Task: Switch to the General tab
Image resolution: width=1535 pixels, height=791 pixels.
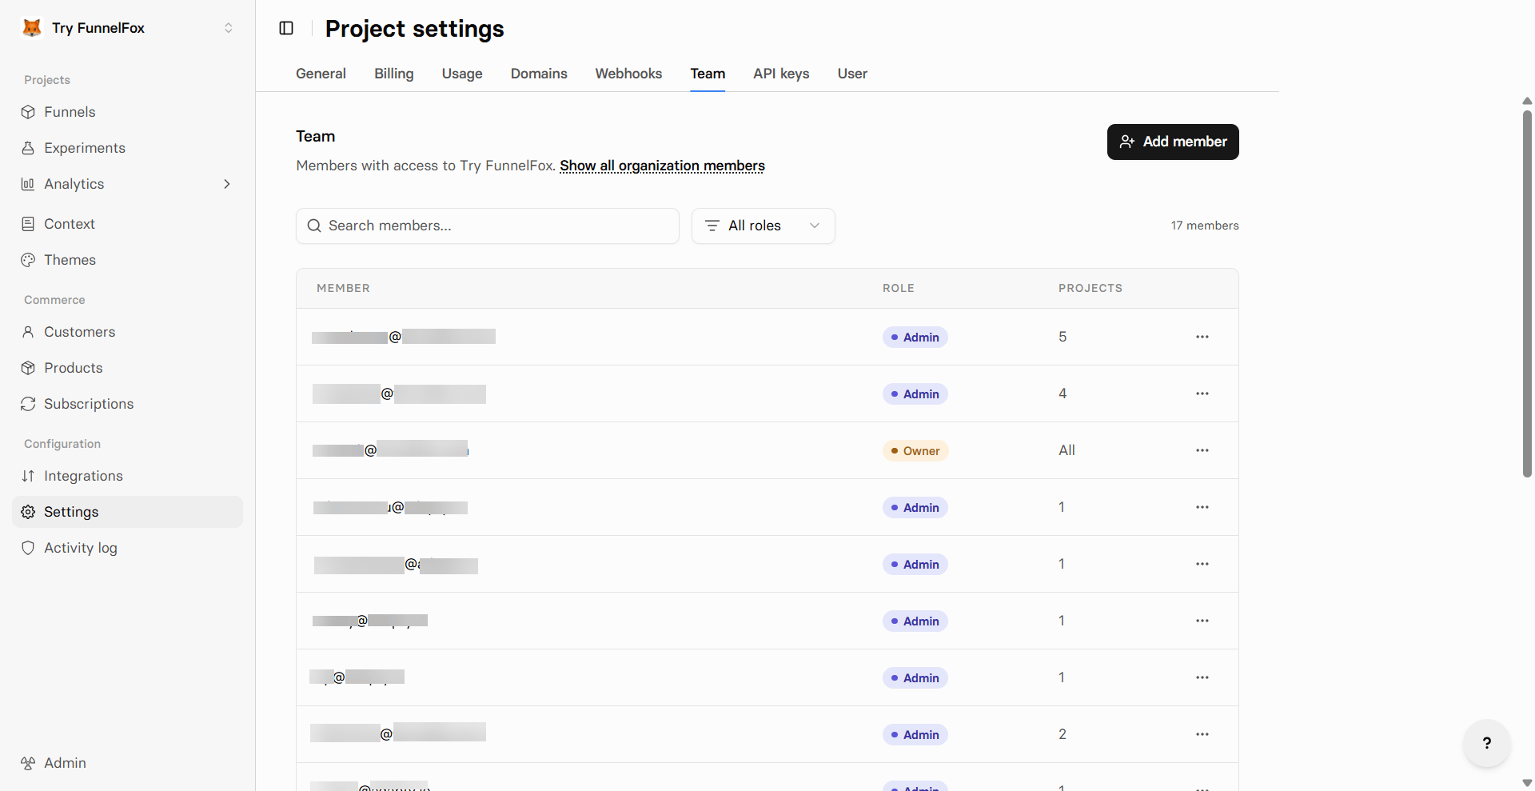Action: [x=321, y=74]
